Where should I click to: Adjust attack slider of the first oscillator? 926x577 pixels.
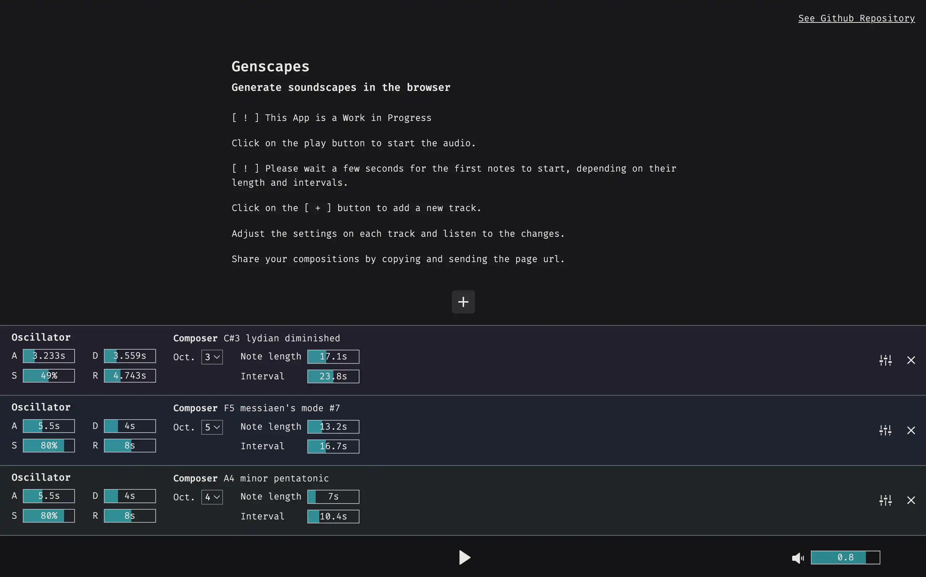click(49, 356)
